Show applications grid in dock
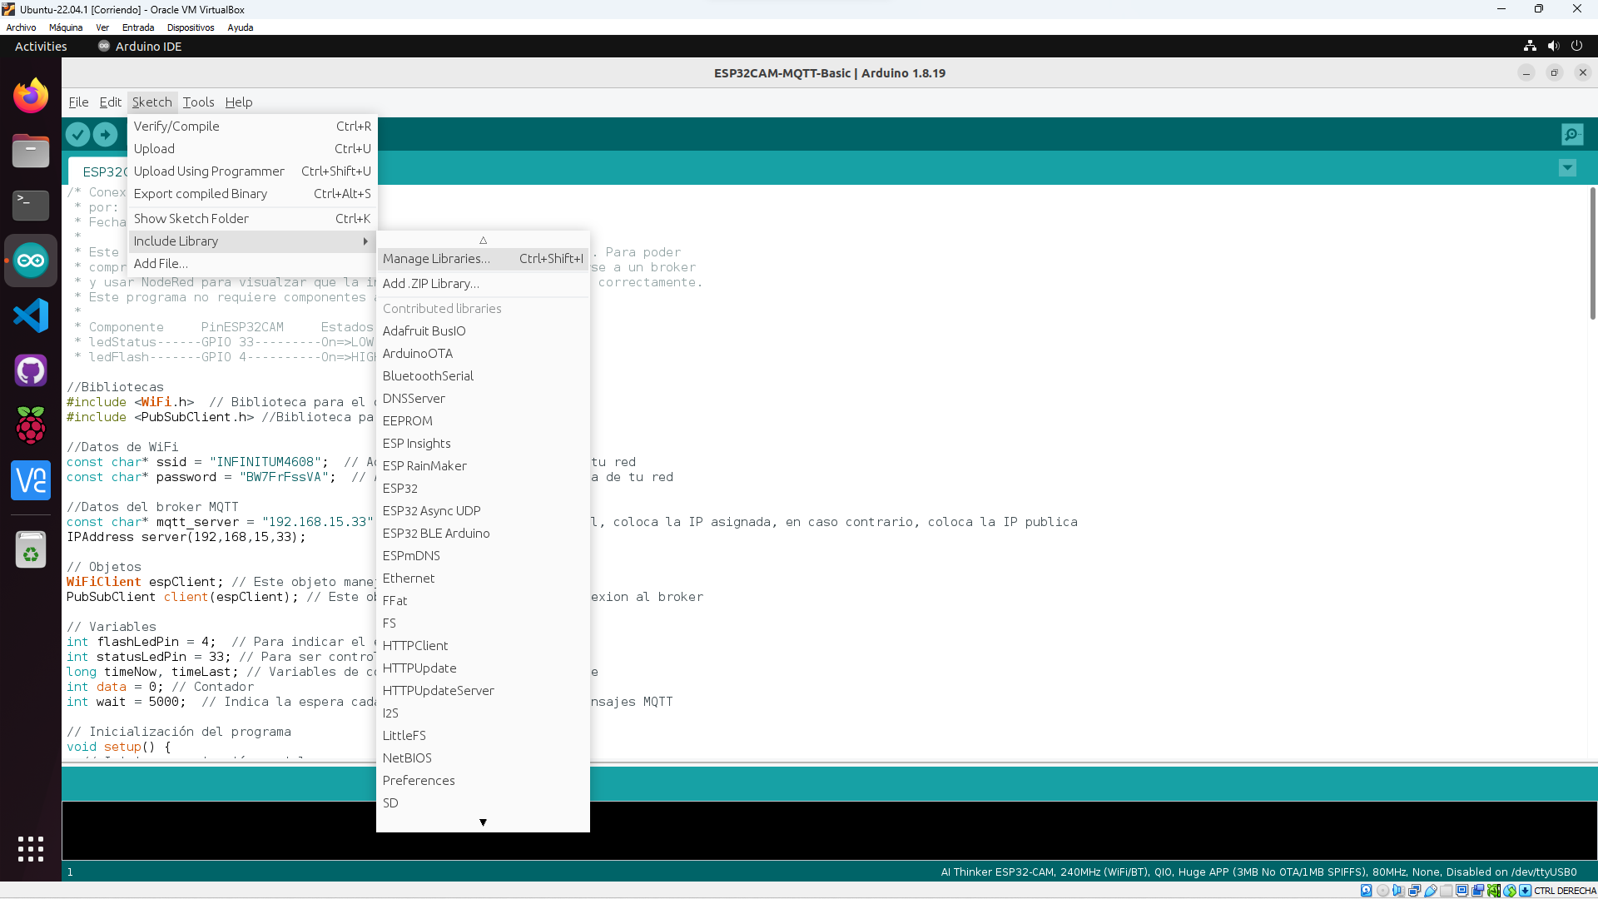 pyautogui.click(x=31, y=848)
